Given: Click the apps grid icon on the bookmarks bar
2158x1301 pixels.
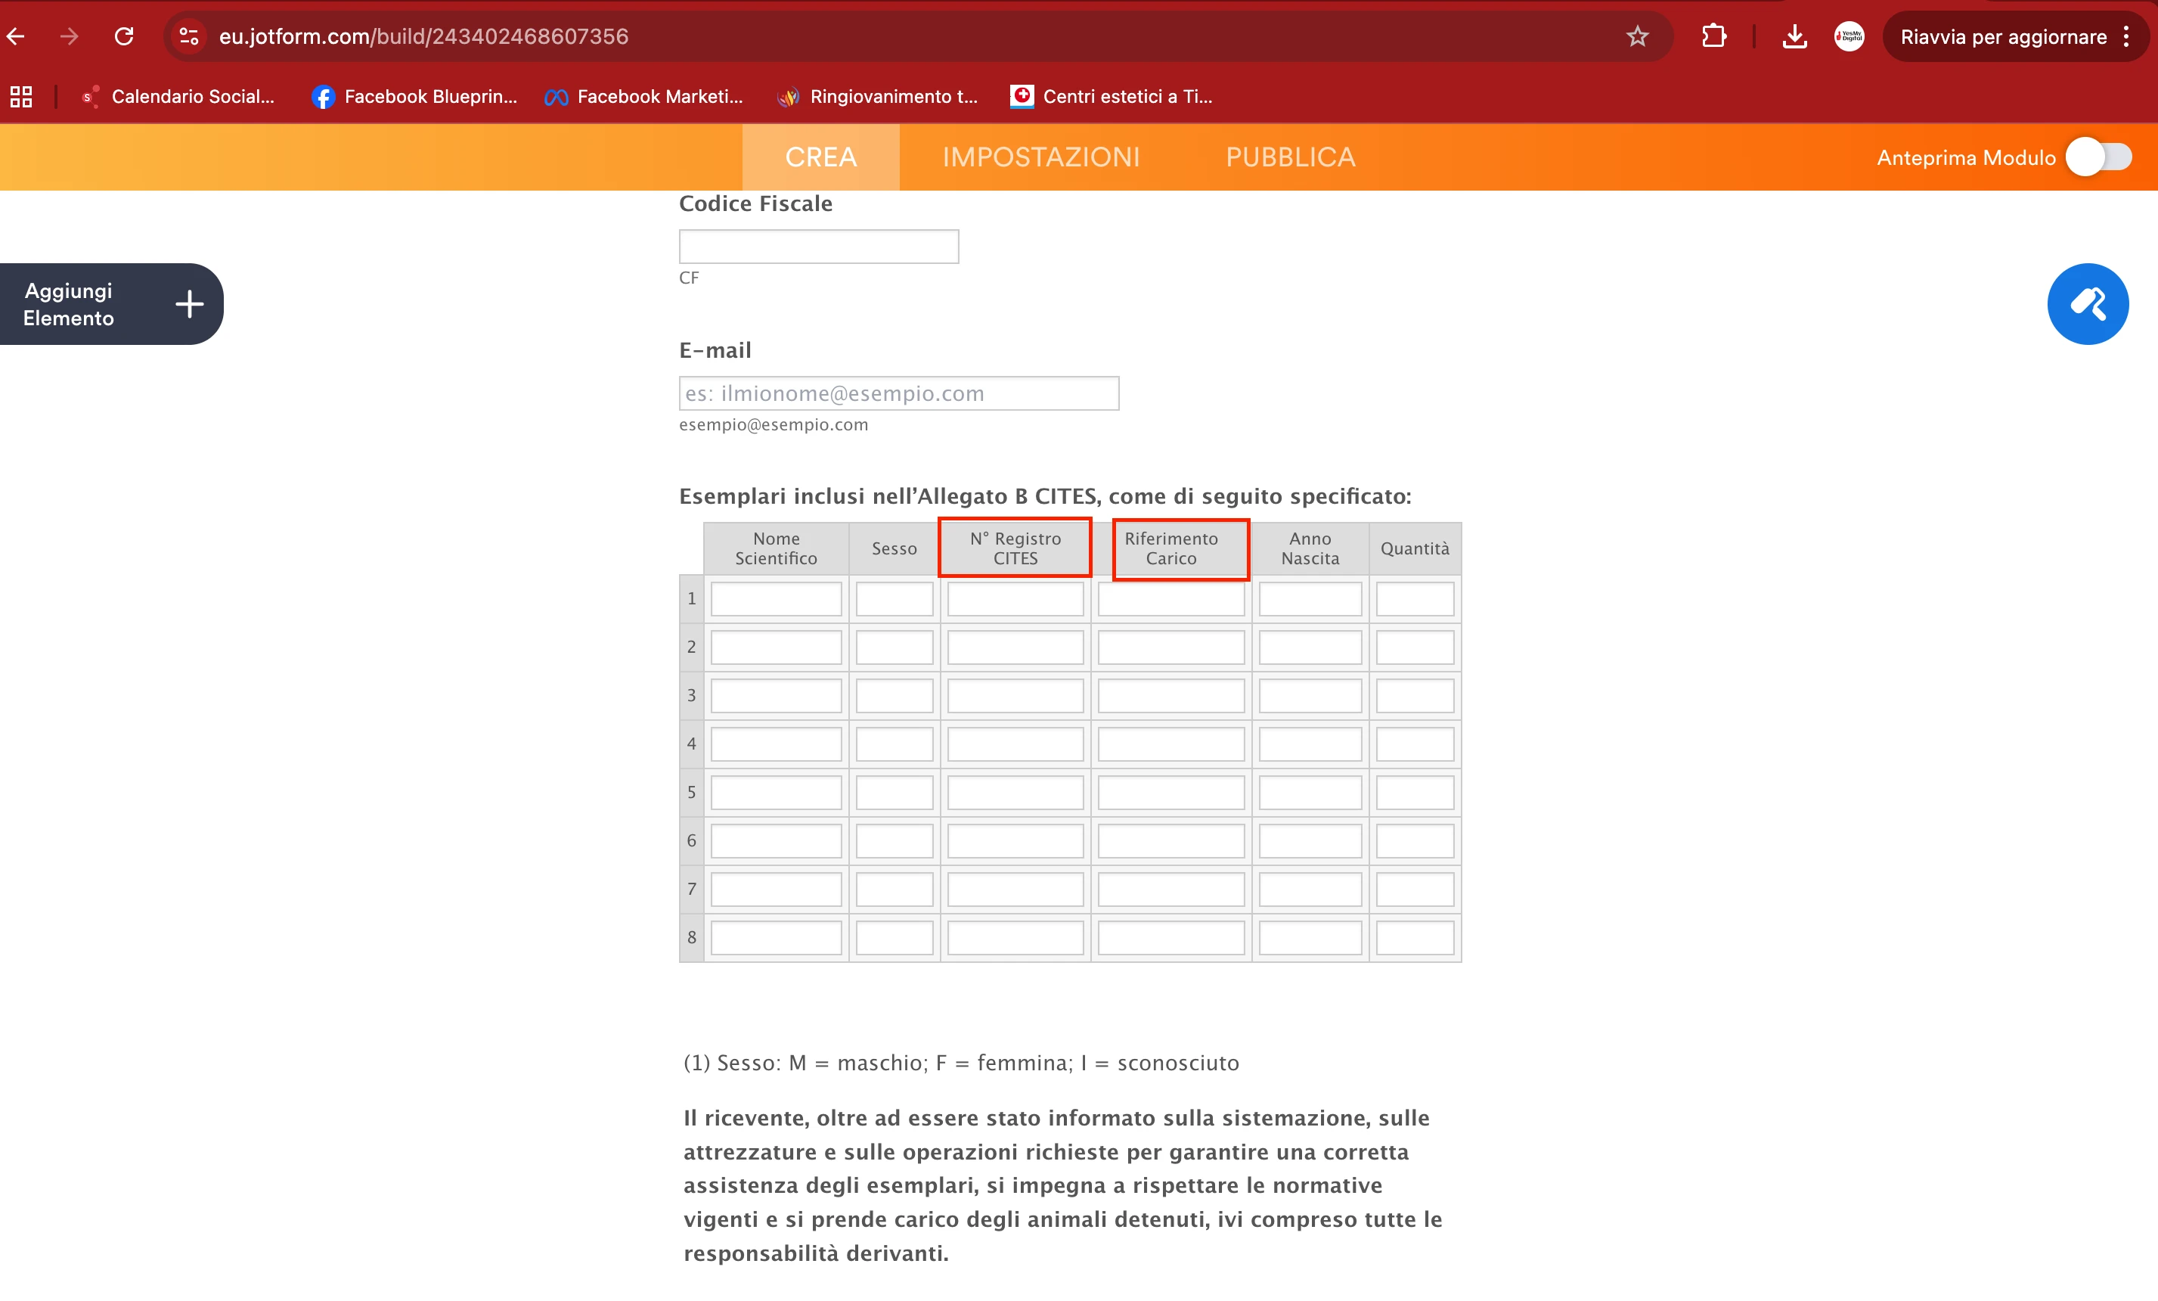Looking at the screenshot, I should (x=20, y=96).
